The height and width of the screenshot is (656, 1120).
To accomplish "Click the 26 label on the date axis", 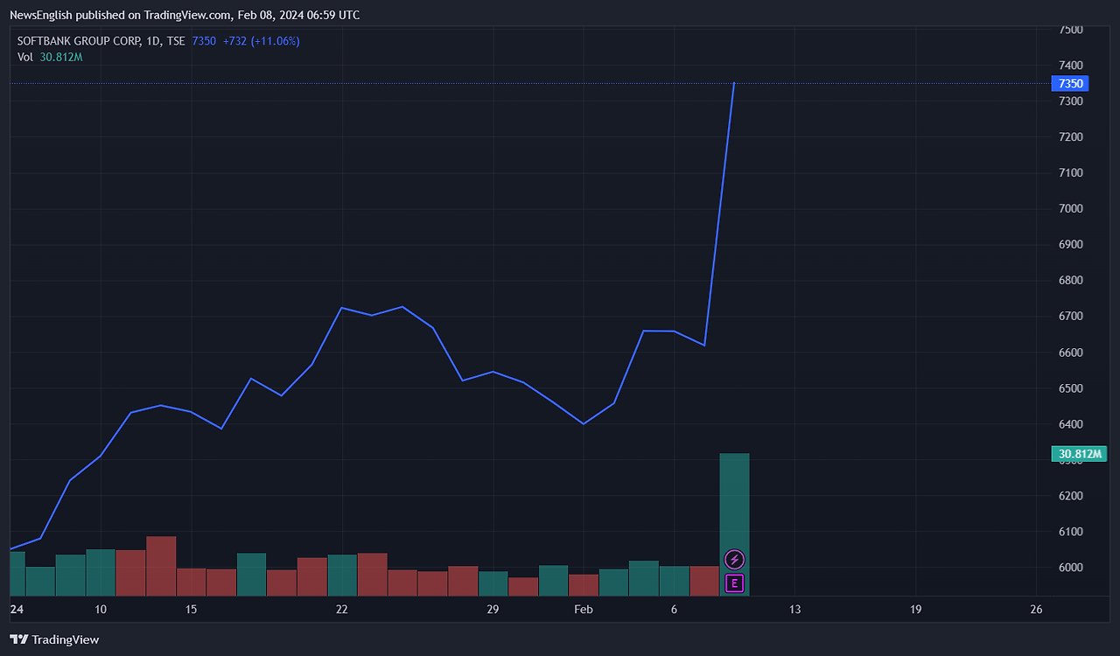I will (x=1036, y=610).
